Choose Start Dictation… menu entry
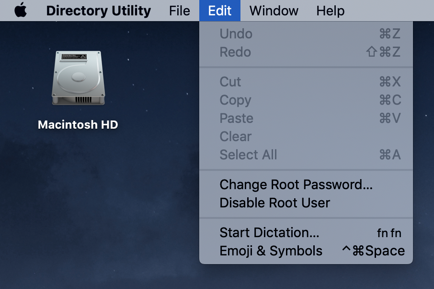The width and height of the screenshot is (434, 289). 306,232
